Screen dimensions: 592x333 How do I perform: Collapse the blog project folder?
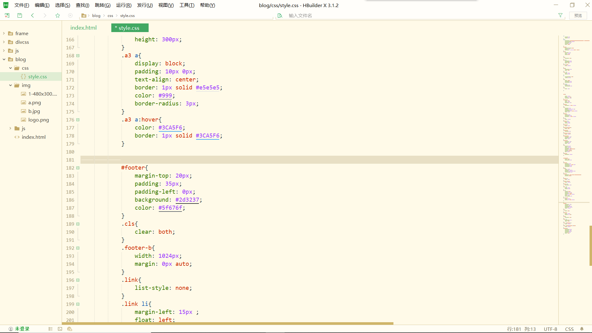4,59
